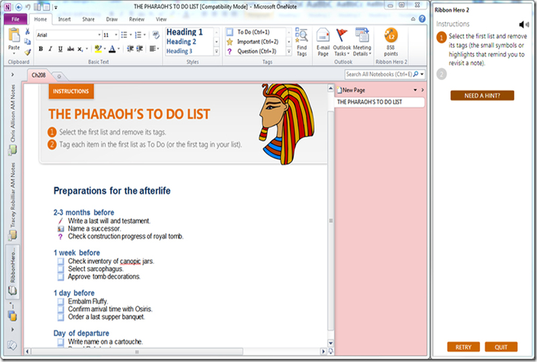Screen dimensions: 537x362
Task: Click the Cut scissors icon
Action: coord(28,32)
